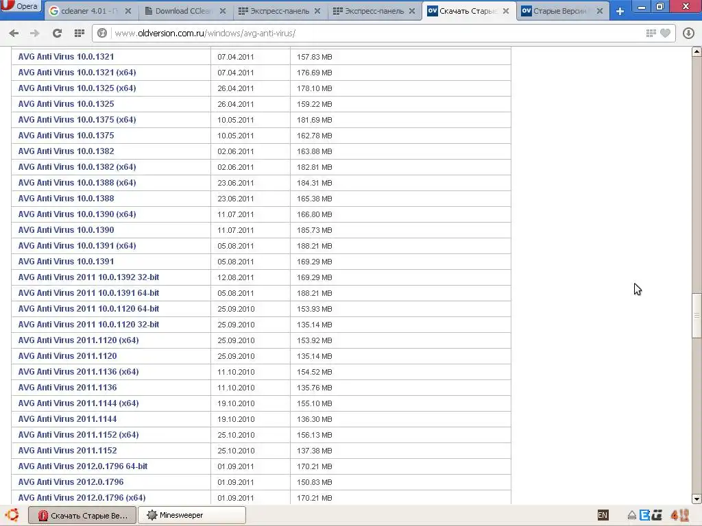Switch to Minesweeper taskbar window
702x526 pixels.
(x=192, y=515)
